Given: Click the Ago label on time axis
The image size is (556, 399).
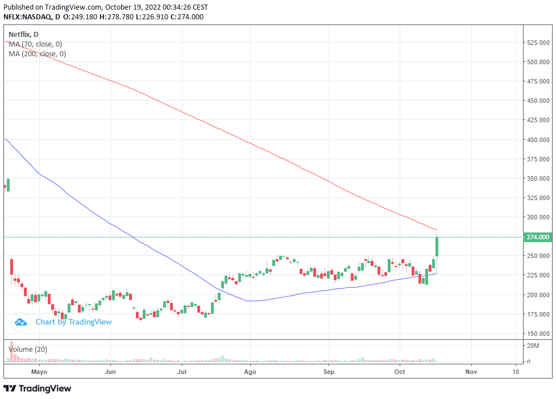Looking at the screenshot, I should [x=250, y=372].
